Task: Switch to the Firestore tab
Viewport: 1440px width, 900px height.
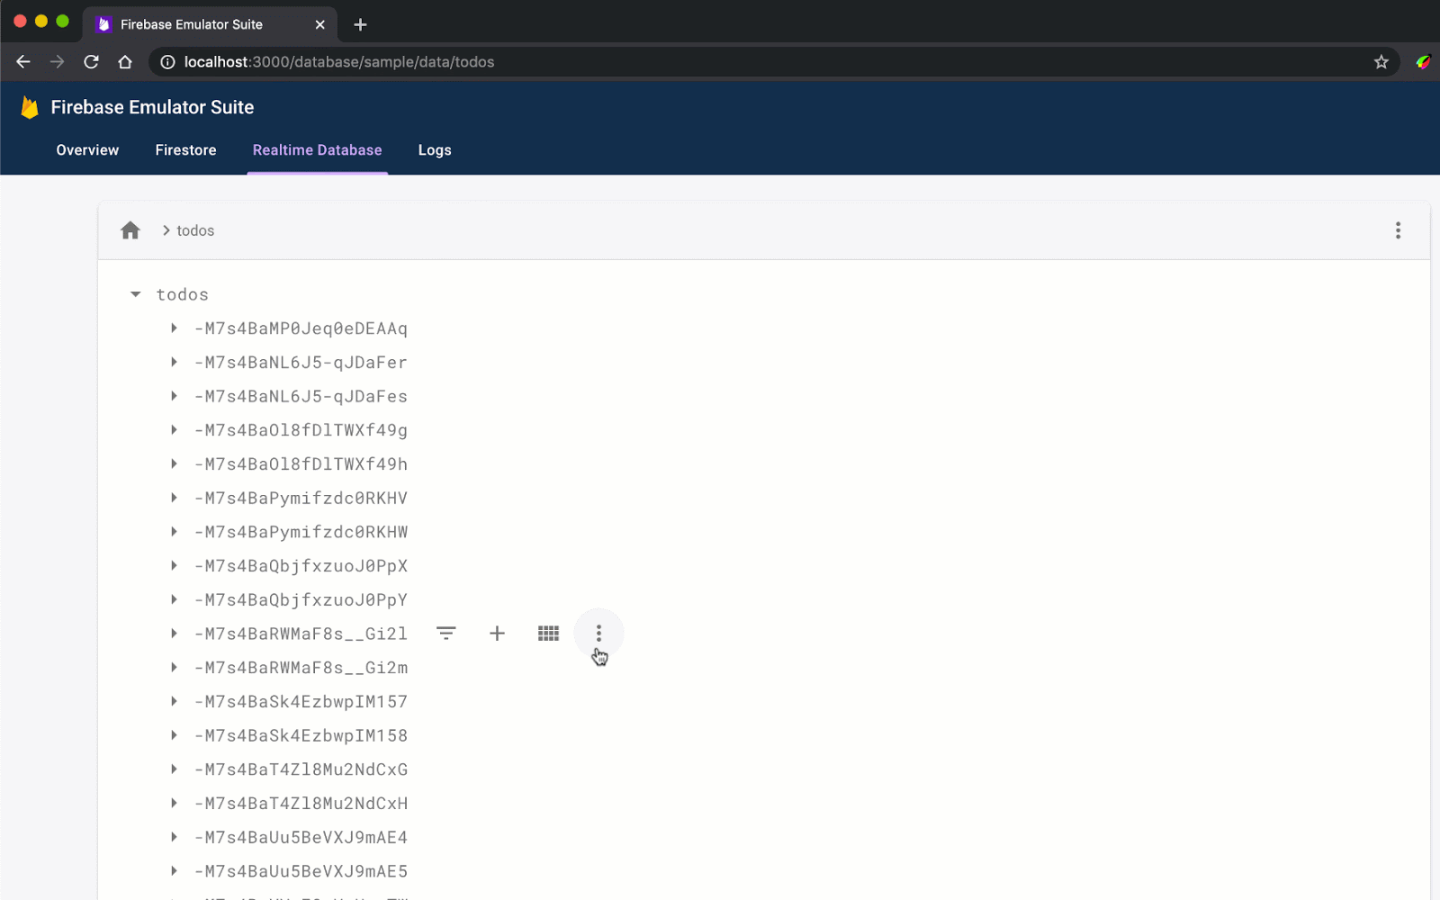Action: [185, 150]
